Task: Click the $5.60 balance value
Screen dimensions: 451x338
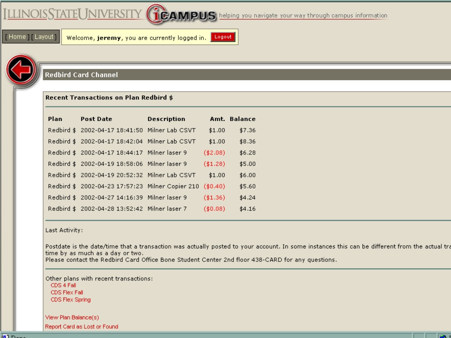Action: [248, 186]
